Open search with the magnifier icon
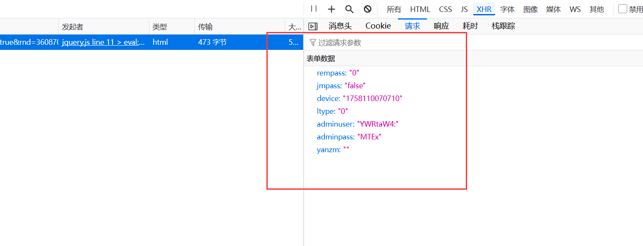Image resolution: width=643 pixels, height=246 pixels. (x=349, y=9)
